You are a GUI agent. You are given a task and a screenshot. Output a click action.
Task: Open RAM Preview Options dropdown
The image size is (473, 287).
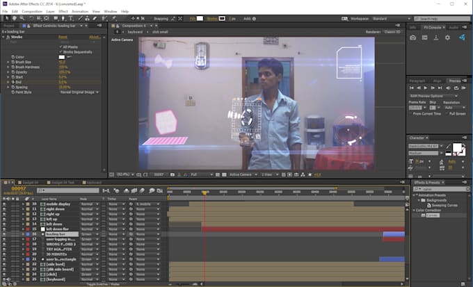click(x=433, y=96)
